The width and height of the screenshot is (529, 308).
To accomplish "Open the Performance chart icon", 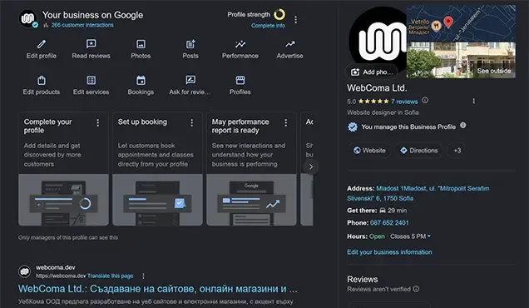I will click(240, 44).
